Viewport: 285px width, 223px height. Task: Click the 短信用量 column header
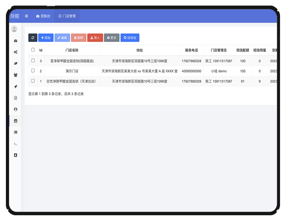coord(260,50)
